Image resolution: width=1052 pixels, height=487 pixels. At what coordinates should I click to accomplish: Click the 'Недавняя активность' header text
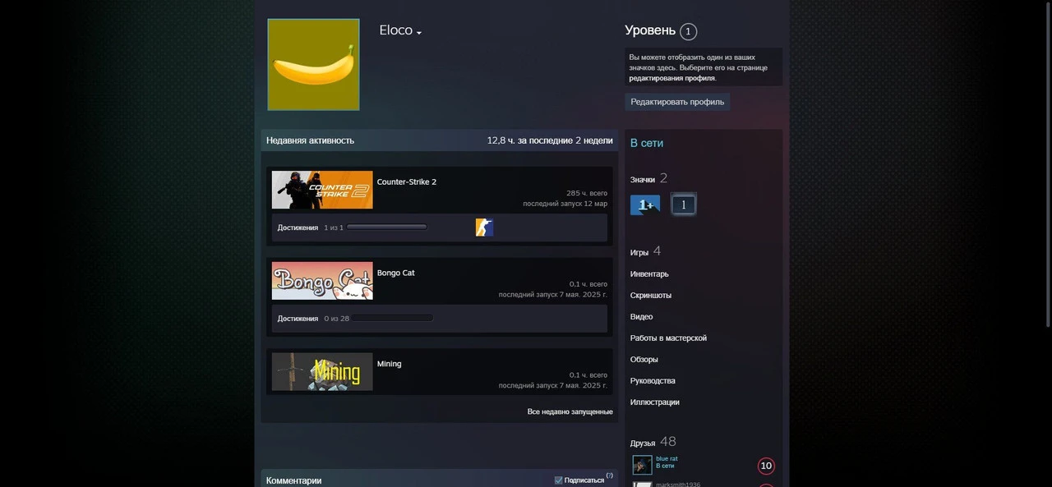click(310, 140)
